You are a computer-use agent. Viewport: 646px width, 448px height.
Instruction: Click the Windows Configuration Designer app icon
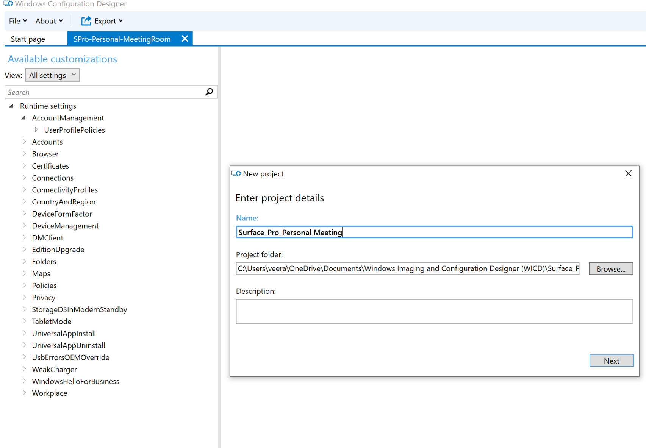8,4
